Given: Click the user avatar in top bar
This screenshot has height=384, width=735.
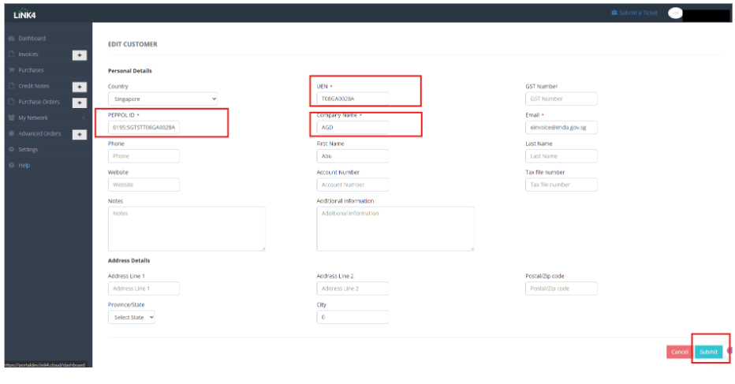Looking at the screenshot, I should pyautogui.click(x=675, y=13).
